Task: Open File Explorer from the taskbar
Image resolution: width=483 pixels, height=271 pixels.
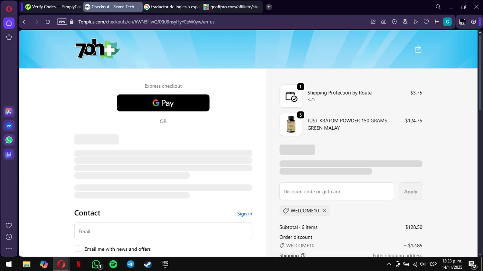Action: 26,264
